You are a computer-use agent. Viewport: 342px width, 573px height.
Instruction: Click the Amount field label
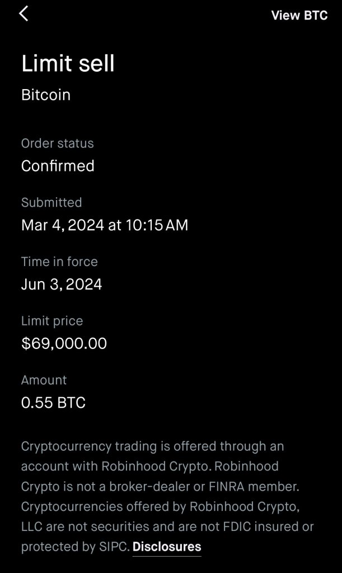tap(44, 380)
